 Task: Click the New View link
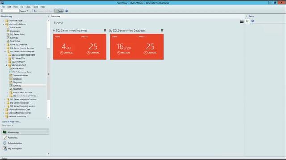[7, 125]
